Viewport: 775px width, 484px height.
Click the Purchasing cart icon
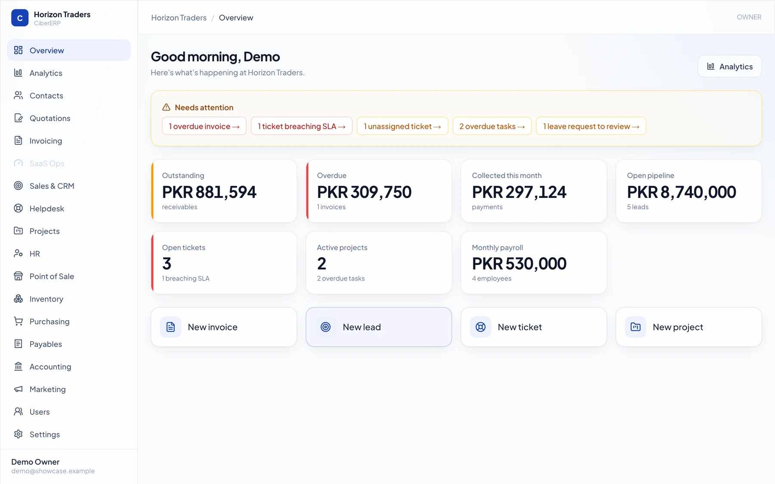pyautogui.click(x=18, y=321)
